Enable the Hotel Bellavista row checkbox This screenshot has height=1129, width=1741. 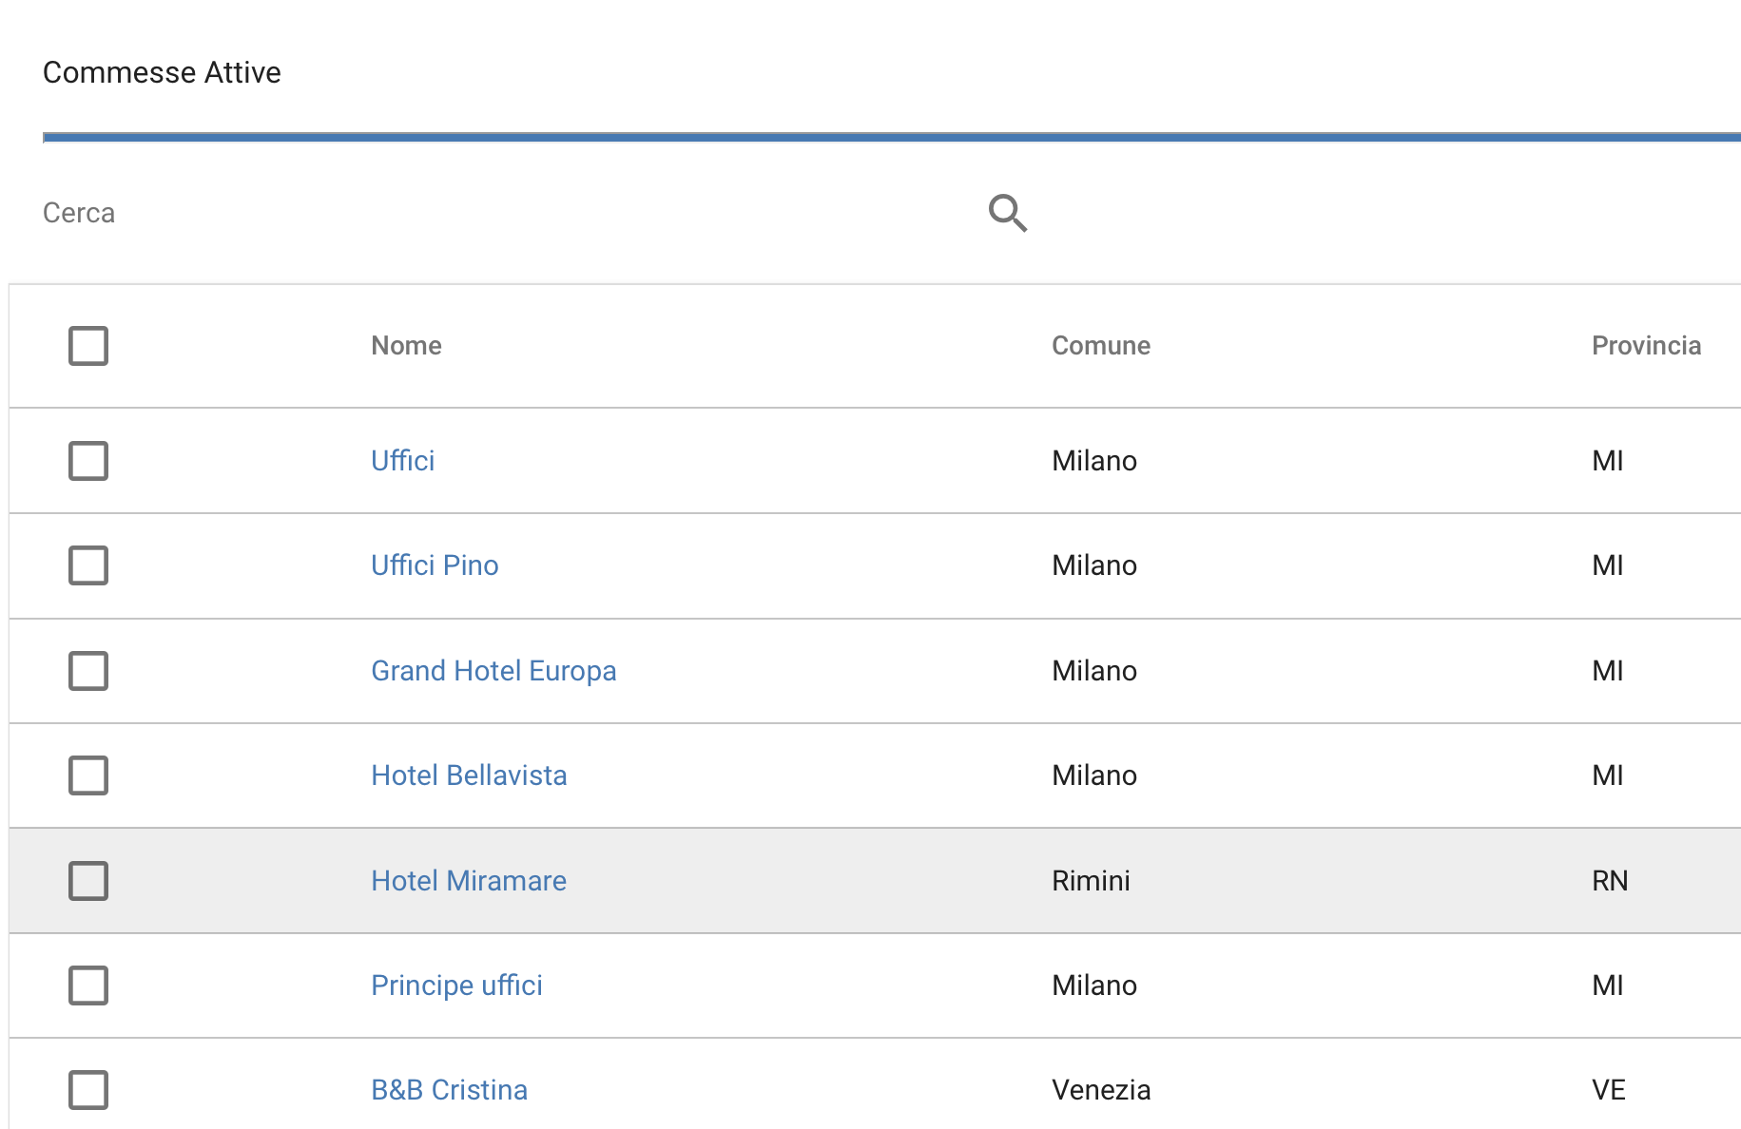(88, 775)
